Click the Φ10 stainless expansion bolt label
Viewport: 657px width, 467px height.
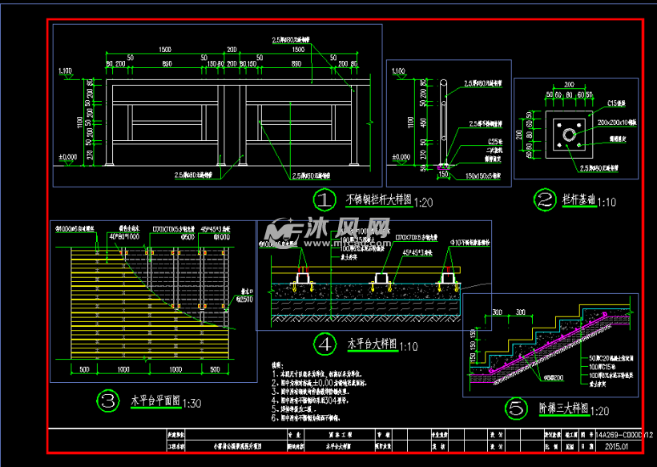point(470,243)
